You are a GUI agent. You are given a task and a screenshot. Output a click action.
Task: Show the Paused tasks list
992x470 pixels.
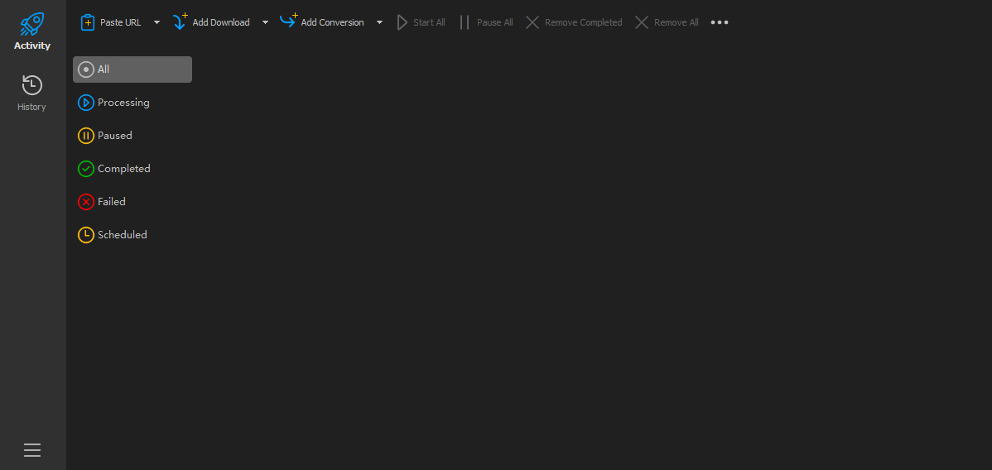point(132,136)
